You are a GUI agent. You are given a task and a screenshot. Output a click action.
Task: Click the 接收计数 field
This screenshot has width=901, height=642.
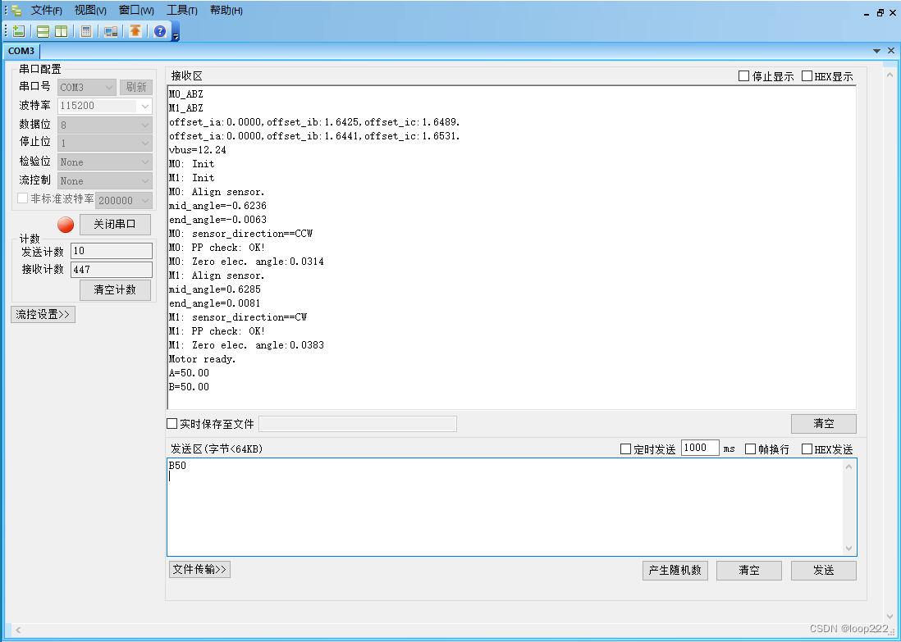click(x=112, y=269)
